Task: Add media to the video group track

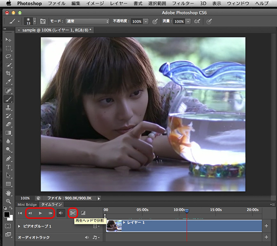Action: point(267,226)
